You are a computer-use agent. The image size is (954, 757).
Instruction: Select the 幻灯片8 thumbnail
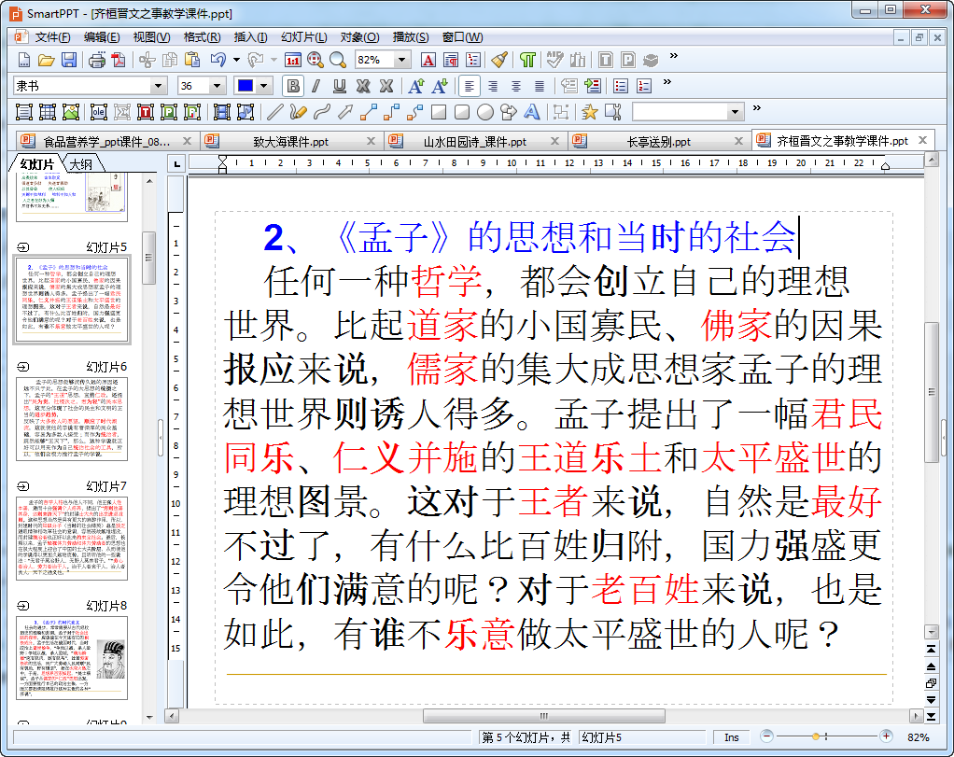click(x=72, y=658)
